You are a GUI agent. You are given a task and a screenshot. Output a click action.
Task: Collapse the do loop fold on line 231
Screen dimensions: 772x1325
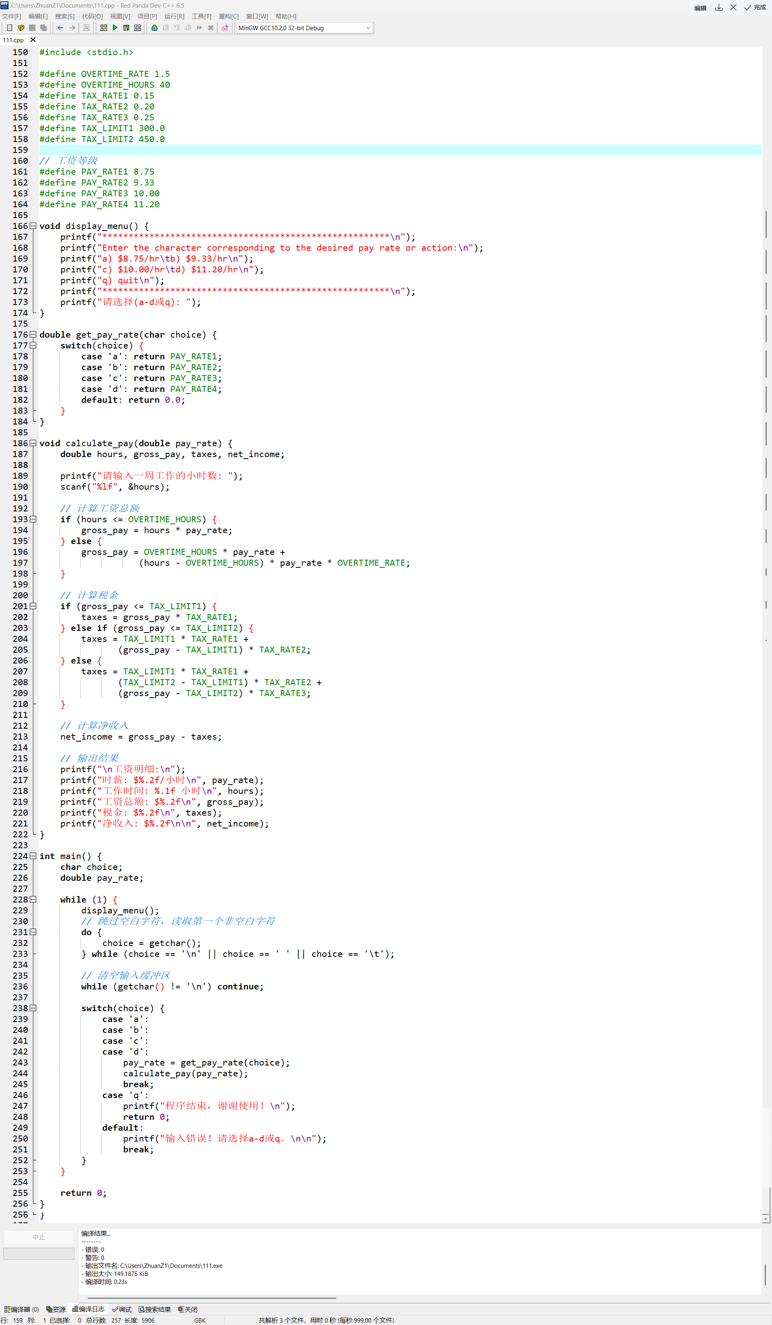(x=33, y=932)
